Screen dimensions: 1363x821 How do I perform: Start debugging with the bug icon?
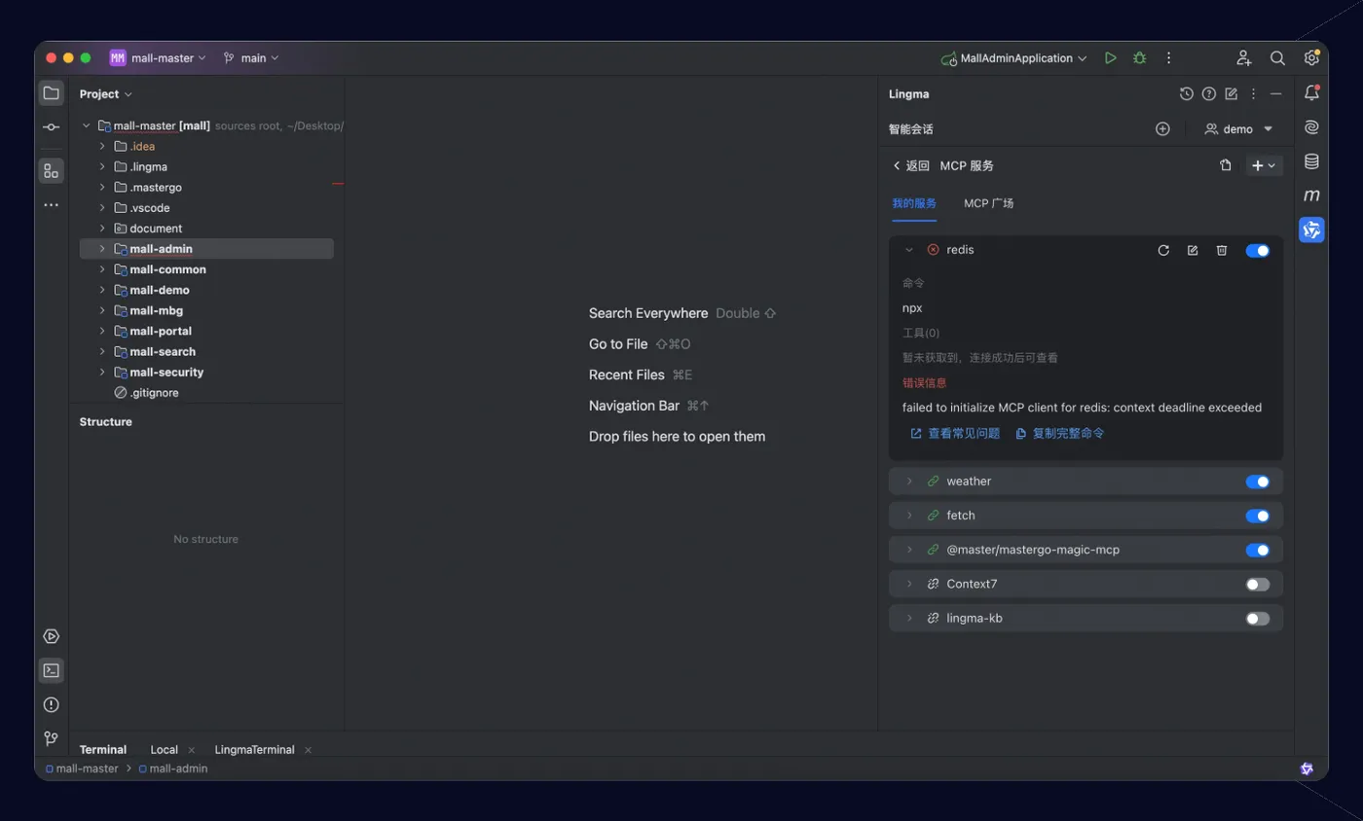point(1139,58)
